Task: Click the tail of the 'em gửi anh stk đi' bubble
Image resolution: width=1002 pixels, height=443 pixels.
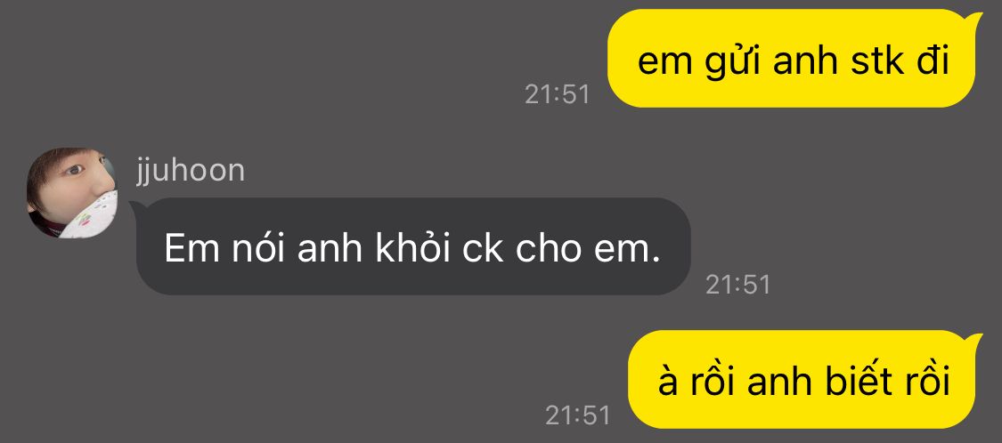Action: pyautogui.click(x=976, y=20)
